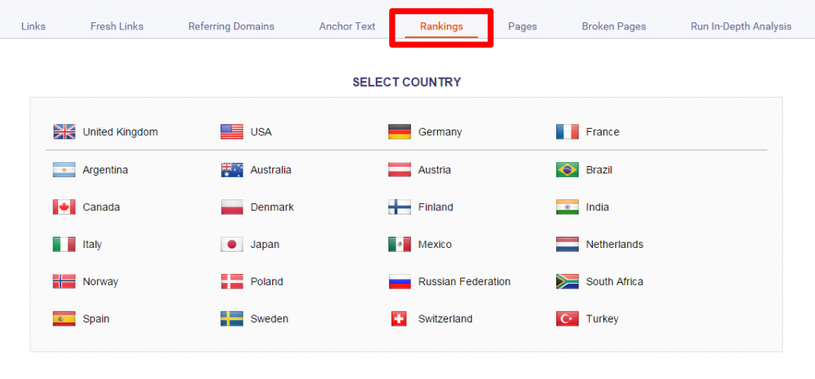Pick the Austria country name
This screenshot has height=379, width=815.
435,170
